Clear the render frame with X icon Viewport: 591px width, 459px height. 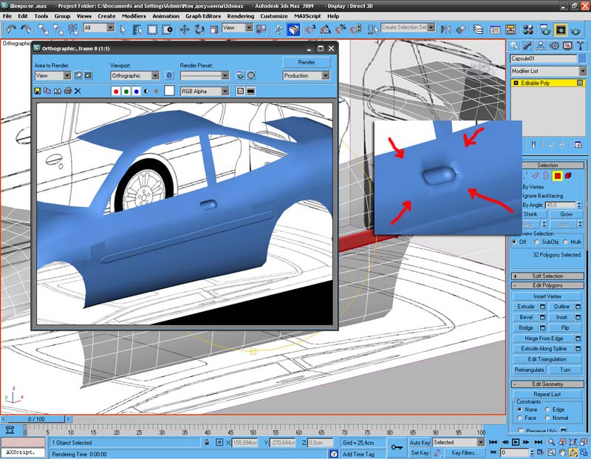pos(78,91)
